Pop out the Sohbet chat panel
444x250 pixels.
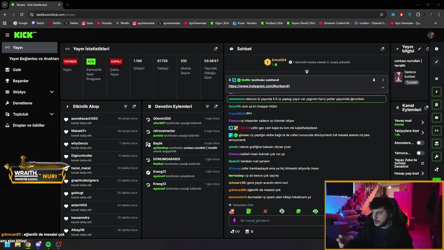point(382,49)
